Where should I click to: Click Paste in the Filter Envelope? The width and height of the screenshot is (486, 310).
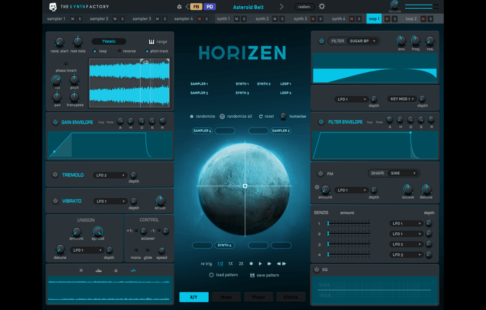(x=379, y=122)
